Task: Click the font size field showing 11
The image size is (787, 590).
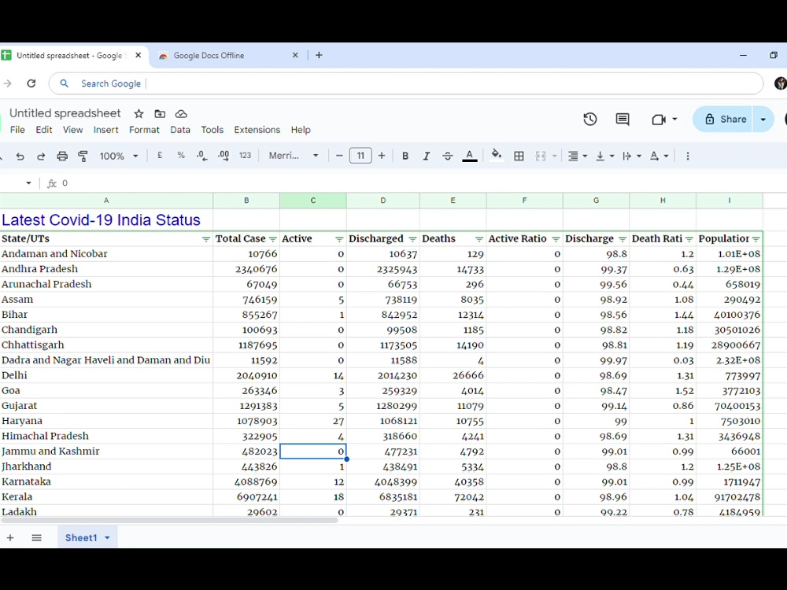Action: tap(360, 156)
